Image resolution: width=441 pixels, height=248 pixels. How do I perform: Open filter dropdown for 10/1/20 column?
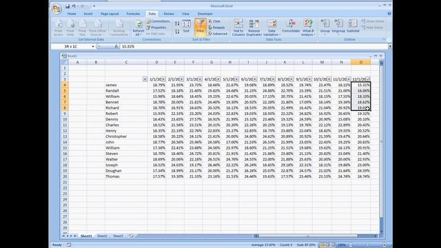tap(329, 79)
